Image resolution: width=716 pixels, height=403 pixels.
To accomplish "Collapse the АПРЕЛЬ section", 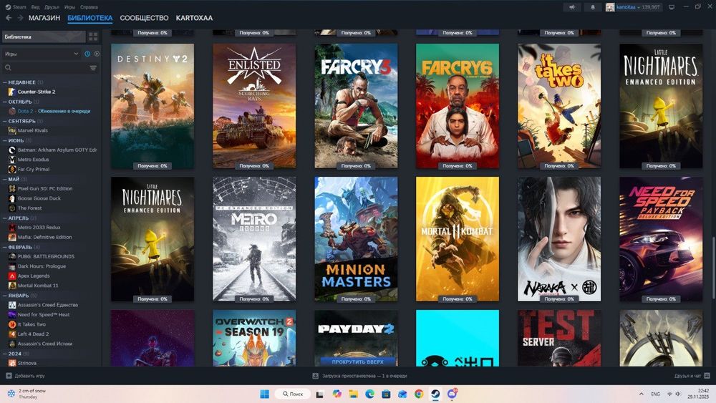I will (4, 218).
